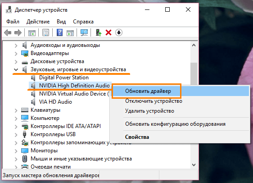Expand the Контроллеры запоминающих устройств node
253x183 pixels.
click(16, 143)
